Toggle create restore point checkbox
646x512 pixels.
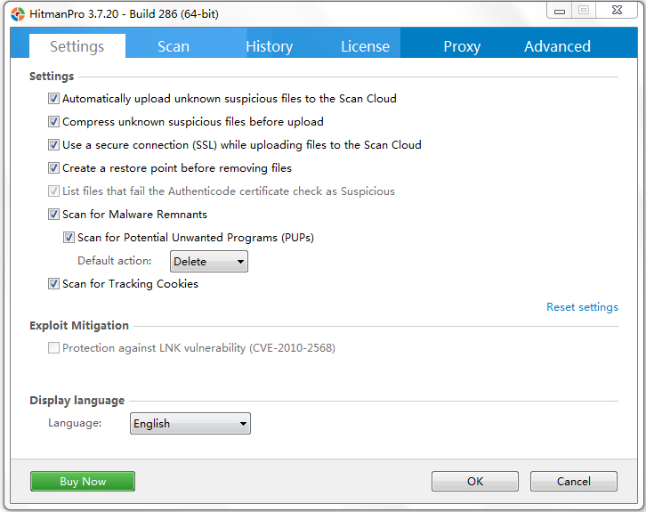[54, 168]
